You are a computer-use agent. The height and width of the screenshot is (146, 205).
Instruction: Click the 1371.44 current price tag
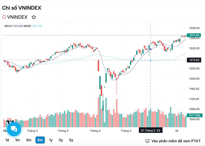click(194, 35)
